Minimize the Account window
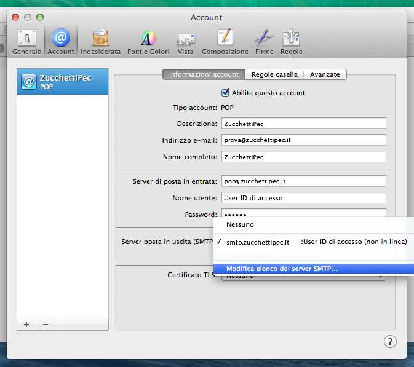Screen dimensions: 414x367 pos(28,17)
